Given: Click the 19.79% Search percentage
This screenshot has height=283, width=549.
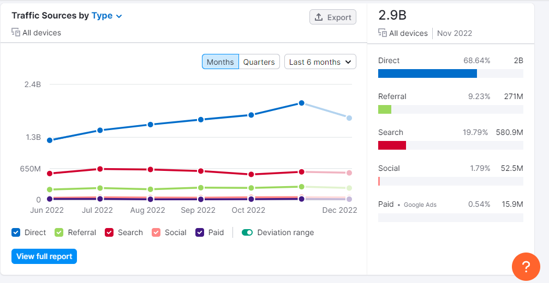Looking at the screenshot, I should pos(475,132).
